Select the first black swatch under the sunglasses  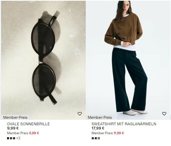[8, 138]
